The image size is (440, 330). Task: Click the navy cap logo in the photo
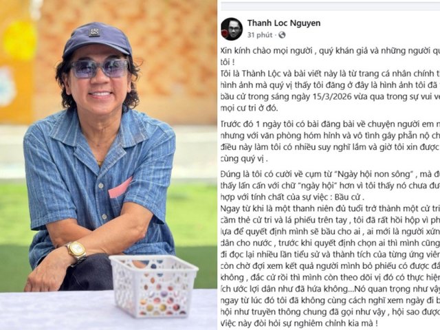click(x=94, y=32)
